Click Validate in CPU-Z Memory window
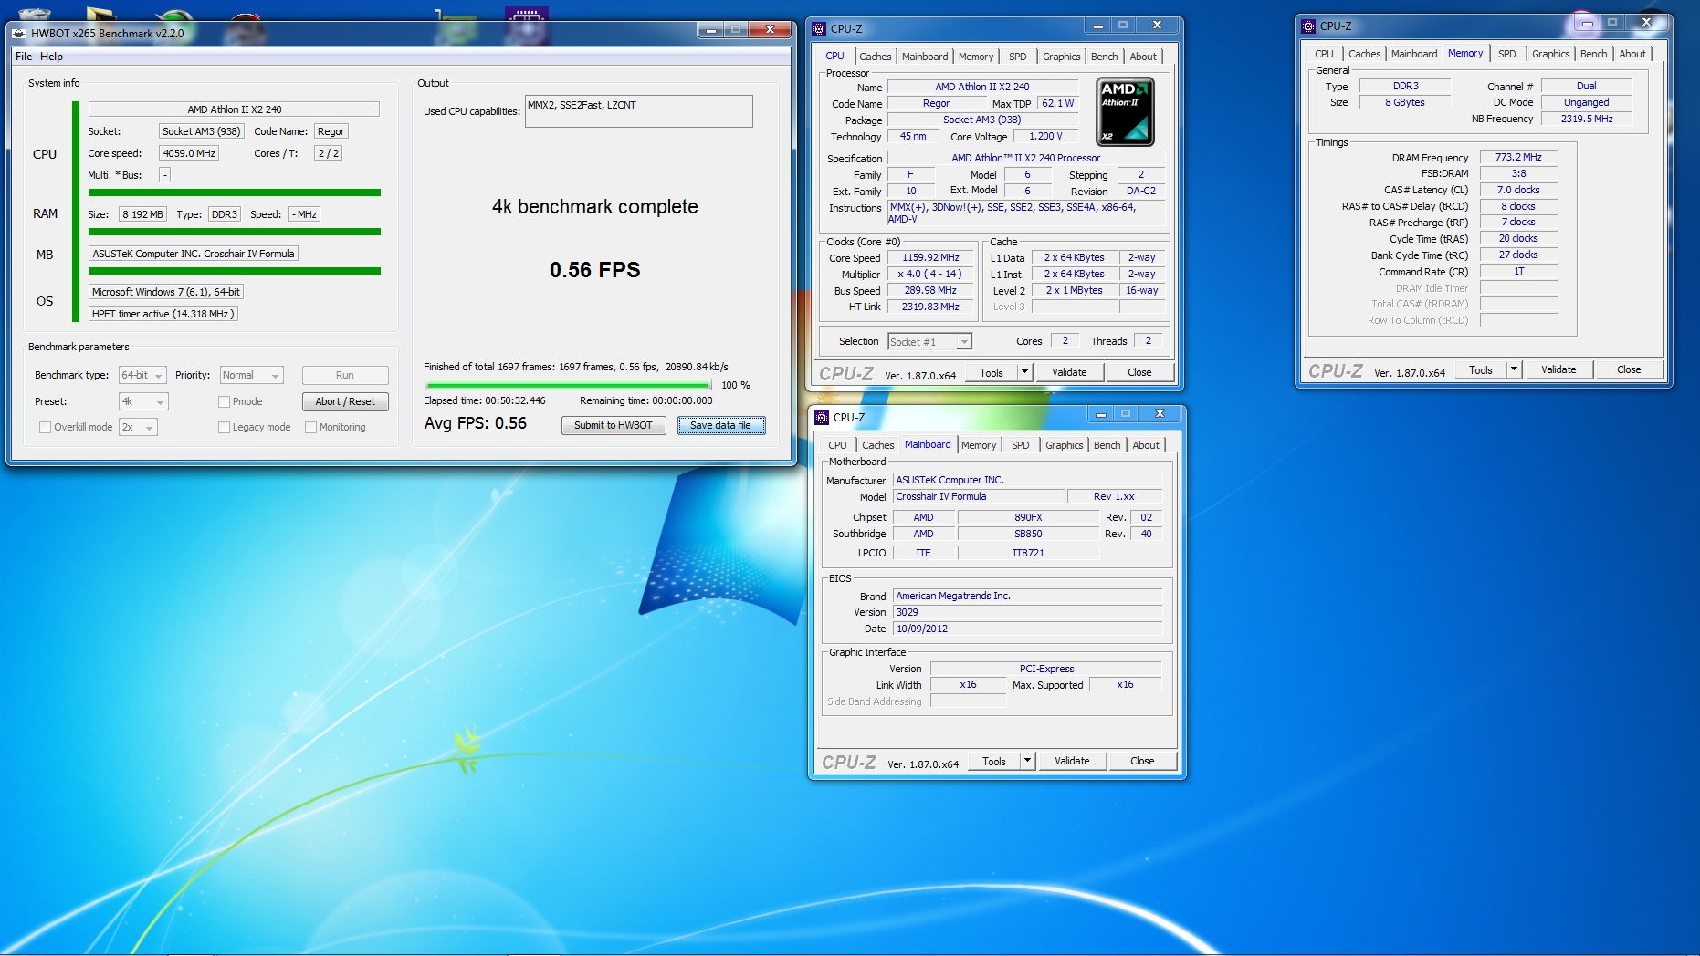This screenshot has width=1700, height=956. coord(1558,369)
